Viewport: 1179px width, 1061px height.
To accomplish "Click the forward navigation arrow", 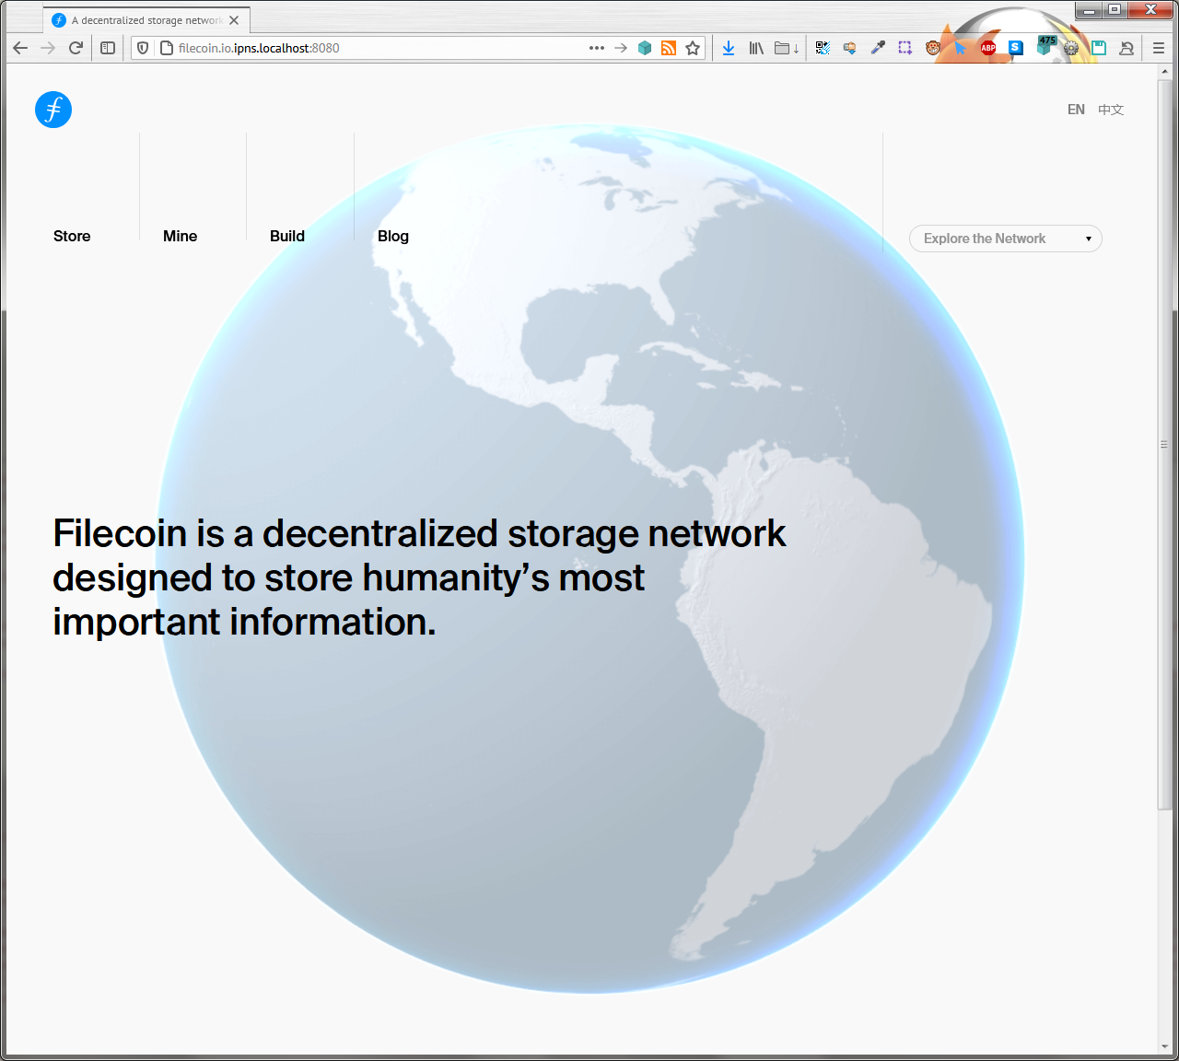I will point(48,48).
